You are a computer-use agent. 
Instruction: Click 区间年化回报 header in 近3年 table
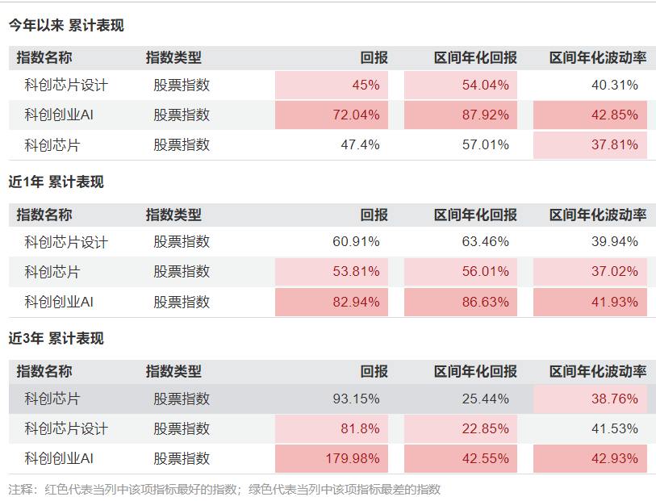(475, 372)
